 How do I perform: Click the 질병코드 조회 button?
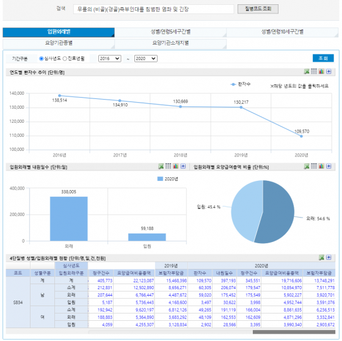click(x=258, y=9)
